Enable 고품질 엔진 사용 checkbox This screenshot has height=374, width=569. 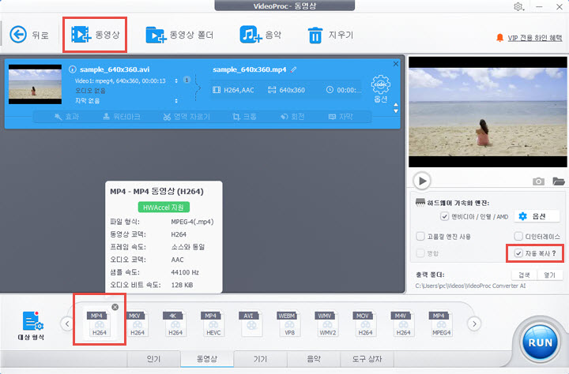coord(420,236)
